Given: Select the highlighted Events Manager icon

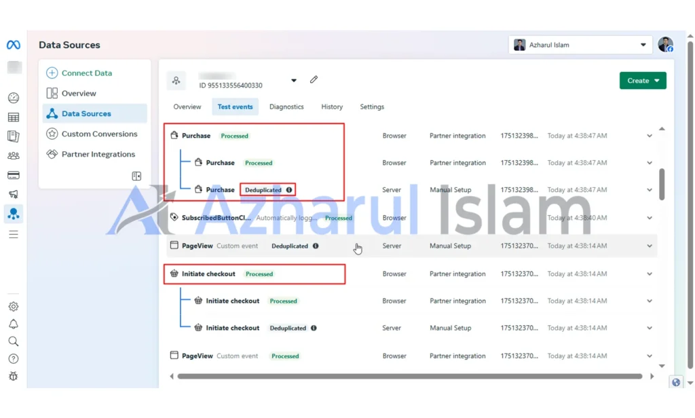Looking at the screenshot, I should [14, 214].
